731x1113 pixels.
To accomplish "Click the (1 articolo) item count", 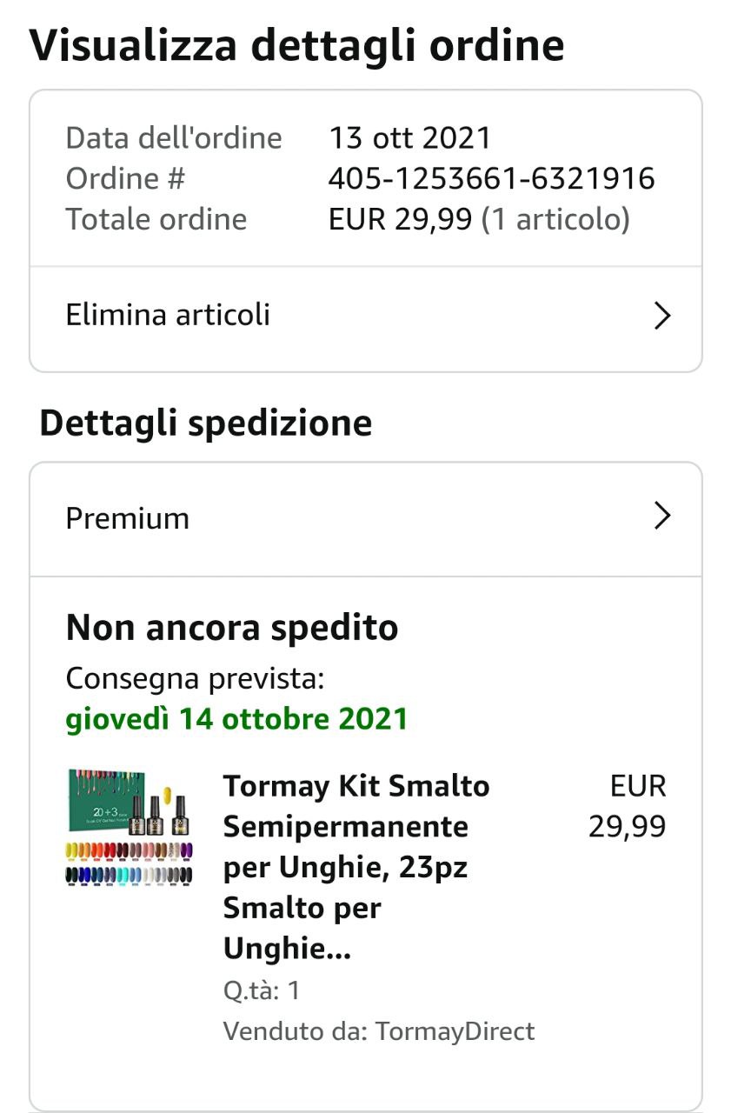I will click(x=555, y=219).
